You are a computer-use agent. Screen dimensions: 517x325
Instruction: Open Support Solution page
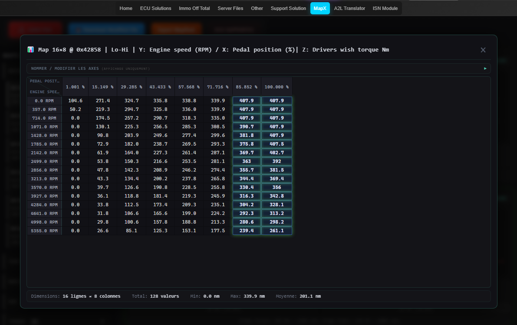[288, 8]
